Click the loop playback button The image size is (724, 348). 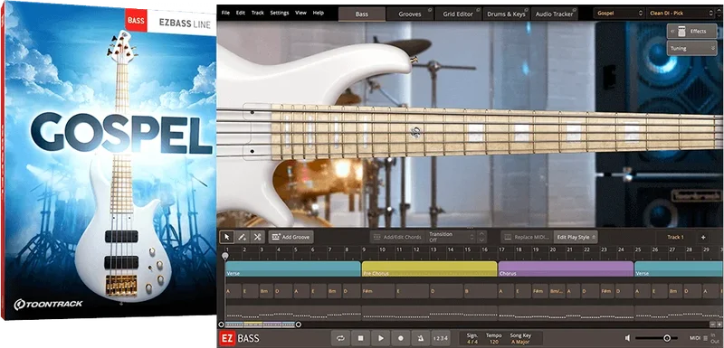(x=341, y=338)
